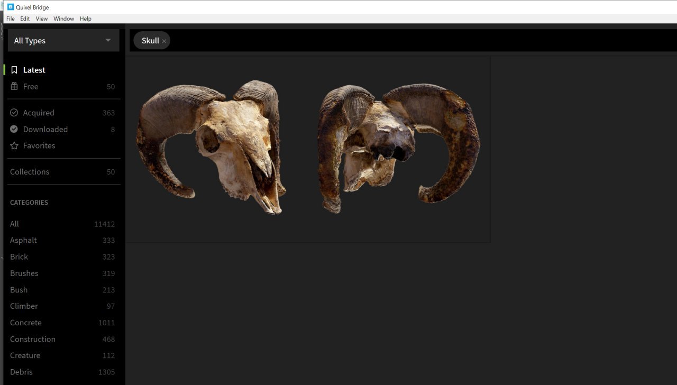
Task: Open the File menu
Action: coord(11,19)
